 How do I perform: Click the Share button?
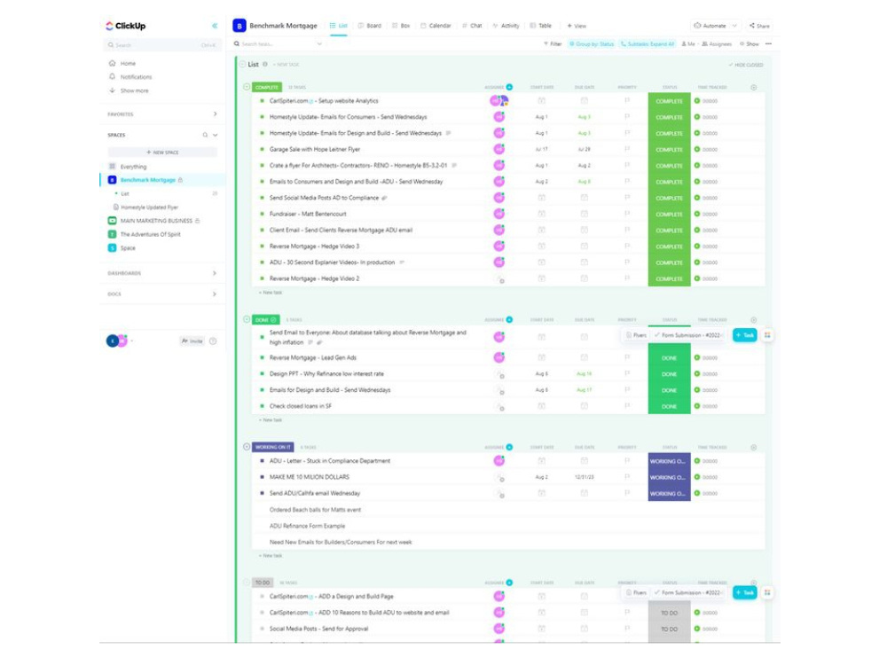tap(759, 26)
